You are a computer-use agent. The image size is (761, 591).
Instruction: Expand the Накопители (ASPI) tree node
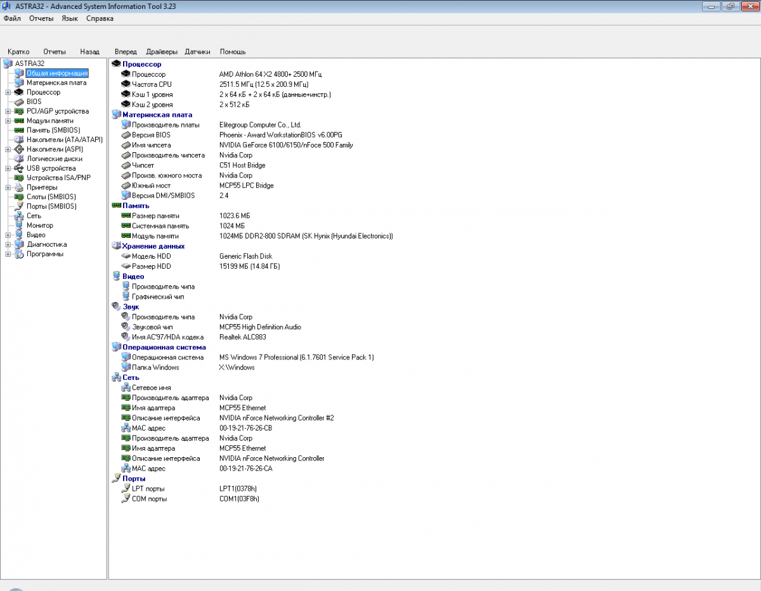tap(8, 150)
